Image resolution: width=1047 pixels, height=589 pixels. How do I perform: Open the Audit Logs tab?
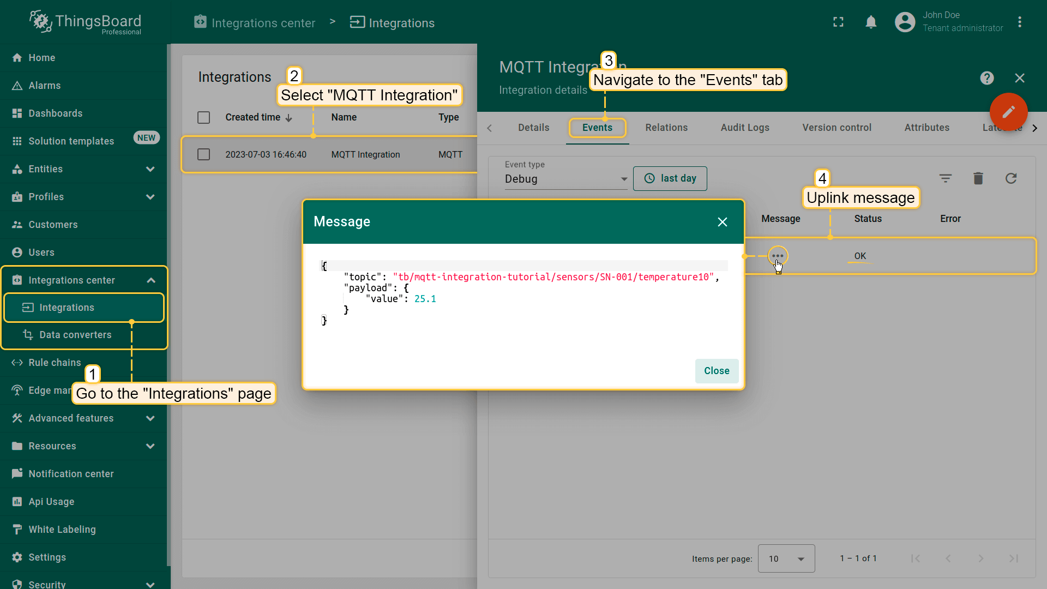pyautogui.click(x=744, y=128)
